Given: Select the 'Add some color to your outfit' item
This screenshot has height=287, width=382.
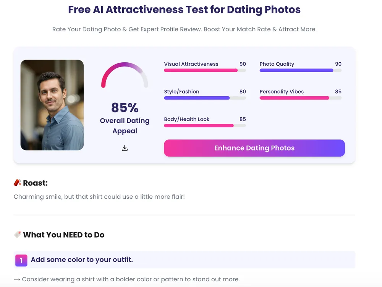Looking at the screenshot, I should pos(82,260).
